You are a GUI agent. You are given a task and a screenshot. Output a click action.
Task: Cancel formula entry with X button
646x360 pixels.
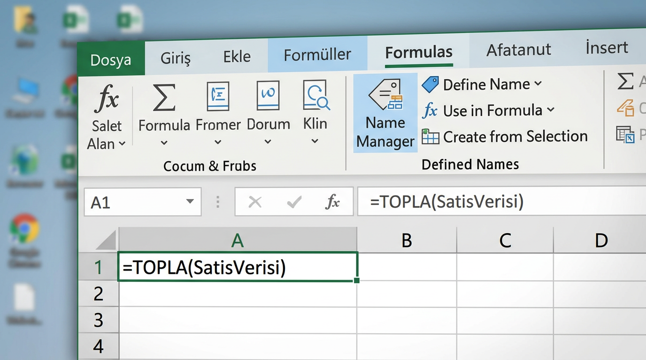(x=255, y=202)
